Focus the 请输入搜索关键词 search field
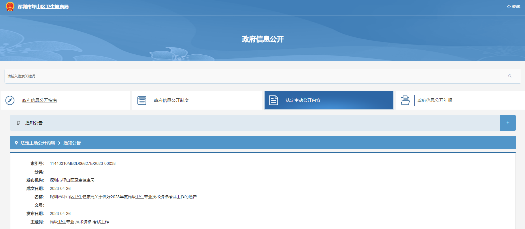525x229 pixels. tap(263, 76)
